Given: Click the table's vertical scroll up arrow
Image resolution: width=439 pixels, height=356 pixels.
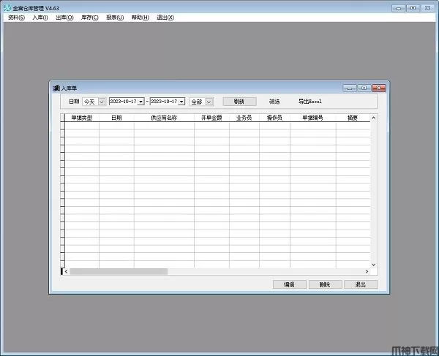Looking at the screenshot, I should tap(373, 118).
